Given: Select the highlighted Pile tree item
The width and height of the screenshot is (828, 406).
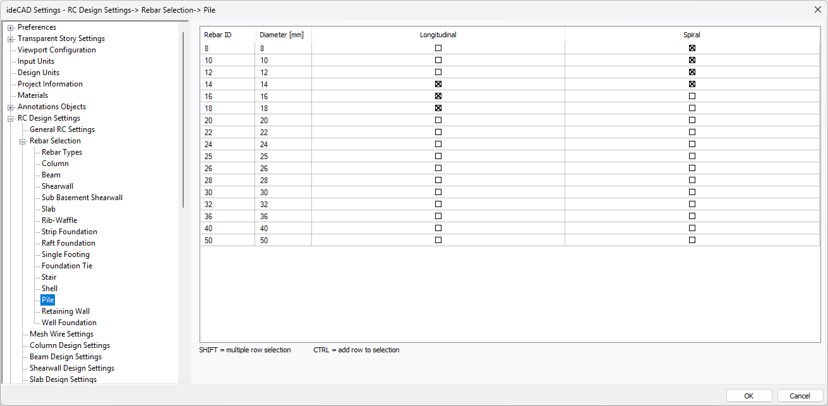Looking at the screenshot, I should (48, 300).
